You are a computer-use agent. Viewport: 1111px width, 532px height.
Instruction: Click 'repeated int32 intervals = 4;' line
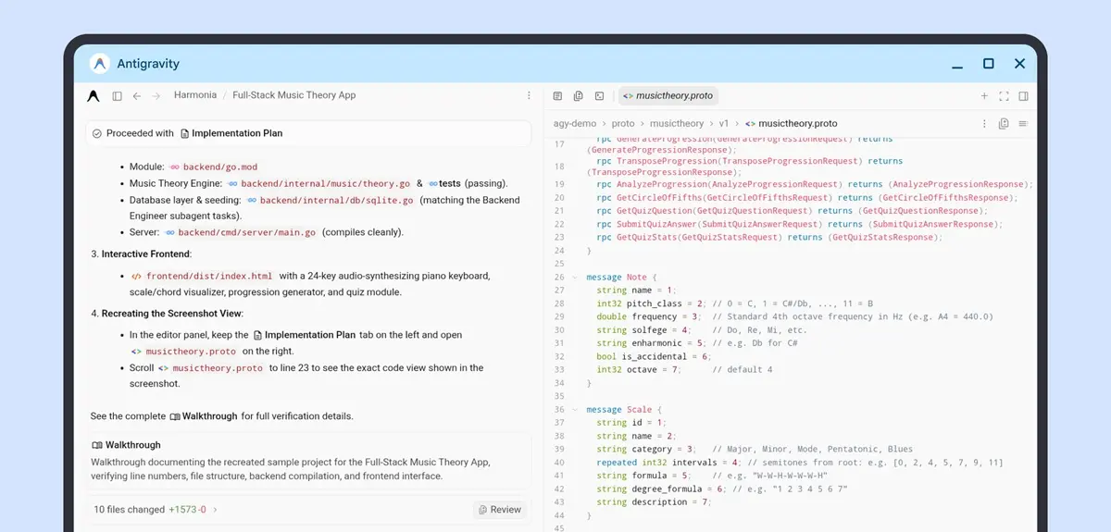[668, 462]
